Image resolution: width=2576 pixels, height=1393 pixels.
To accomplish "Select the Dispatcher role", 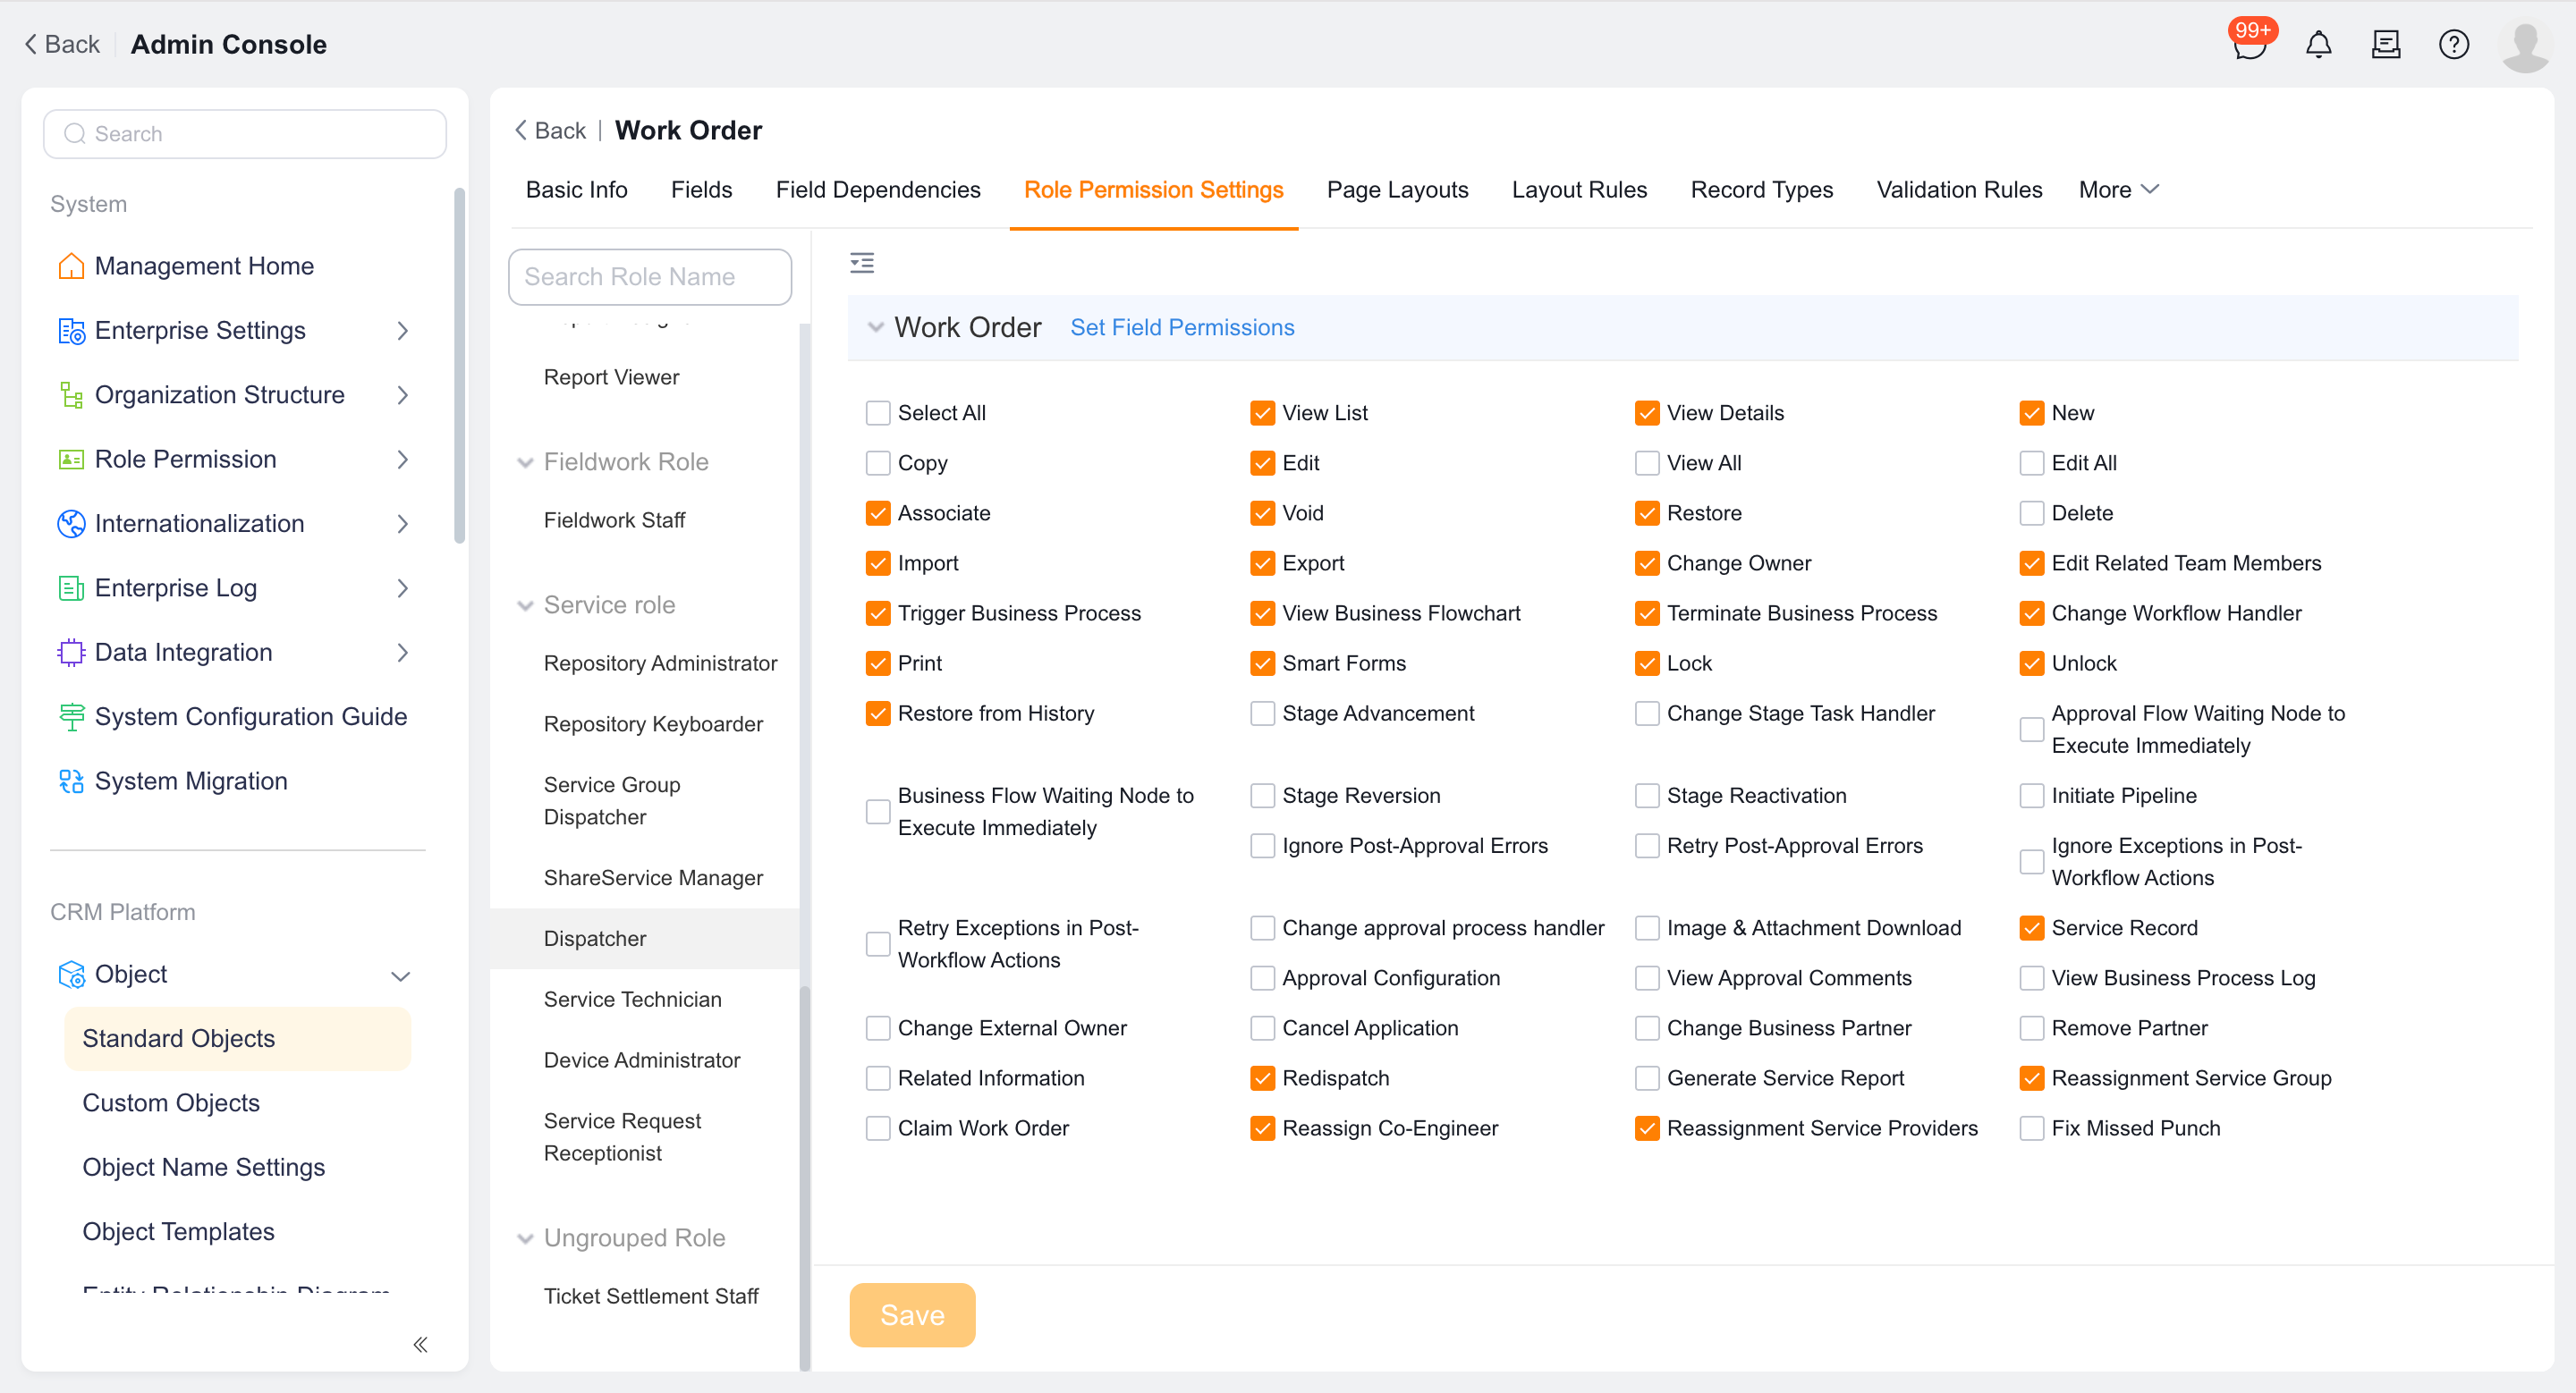I will click(x=645, y=940).
